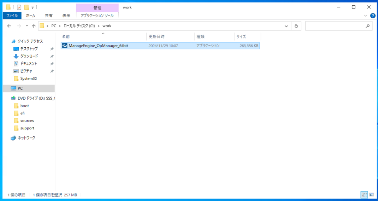Click the 263,356 KB size cell
Image resolution: width=378 pixels, height=201 pixels.
(249, 46)
